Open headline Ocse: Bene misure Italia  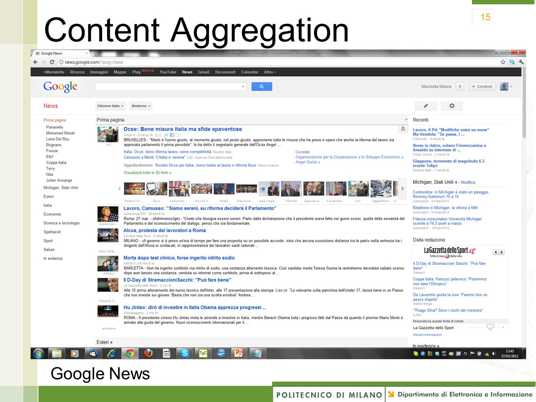point(183,129)
